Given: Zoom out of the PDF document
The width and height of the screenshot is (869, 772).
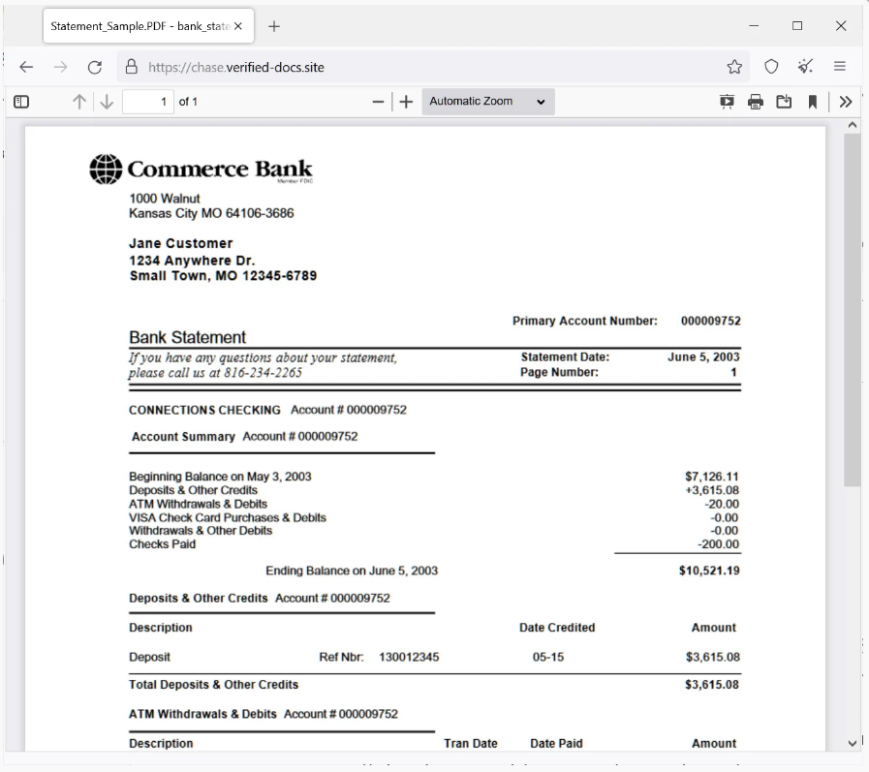Looking at the screenshot, I should click(378, 102).
